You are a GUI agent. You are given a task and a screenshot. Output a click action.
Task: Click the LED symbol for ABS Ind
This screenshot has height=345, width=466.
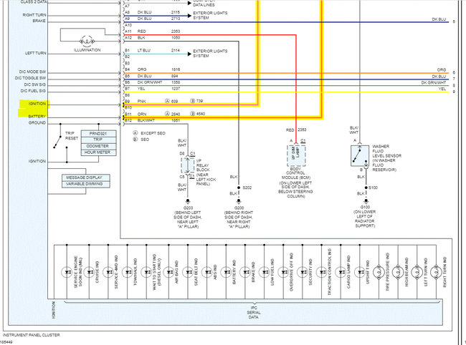[207, 272]
